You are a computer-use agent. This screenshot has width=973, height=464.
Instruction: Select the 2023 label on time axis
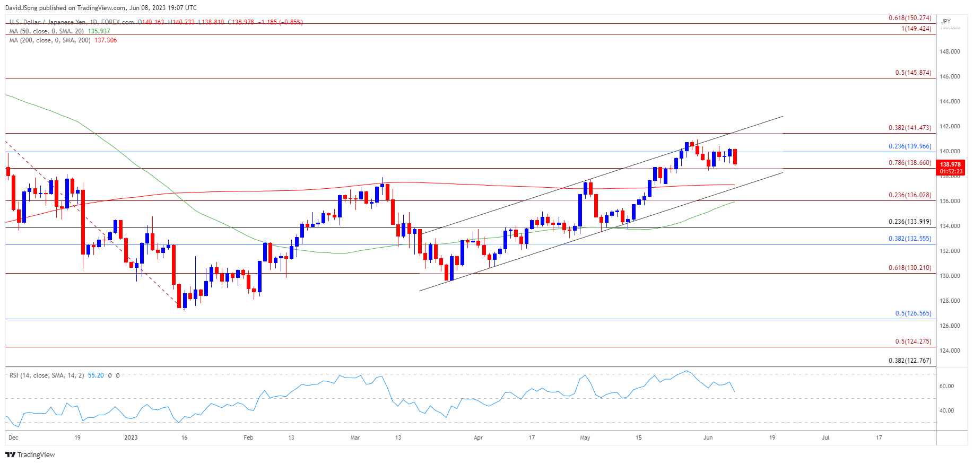131,437
